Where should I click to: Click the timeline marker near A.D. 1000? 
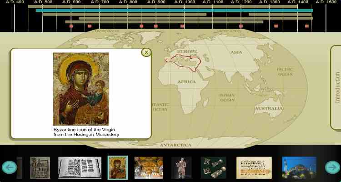click(182, 26)
